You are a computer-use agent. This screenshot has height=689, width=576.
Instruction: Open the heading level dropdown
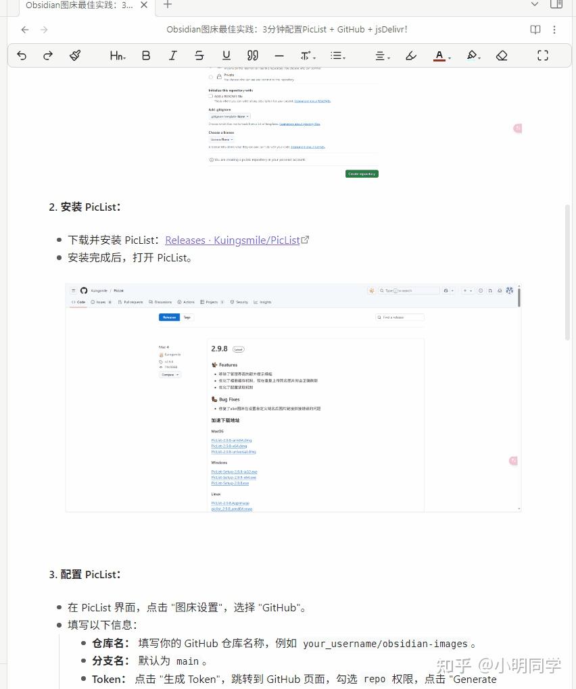coord(117,55)
